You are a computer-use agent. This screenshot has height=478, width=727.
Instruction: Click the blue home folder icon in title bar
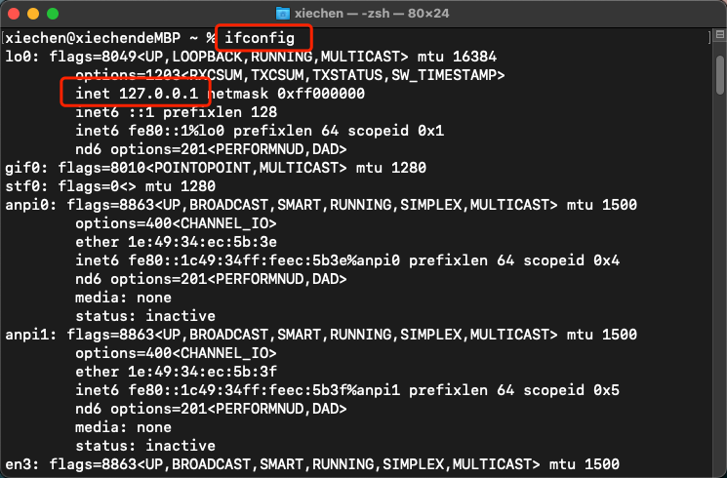pyautogui.click(x=282, y=14)
